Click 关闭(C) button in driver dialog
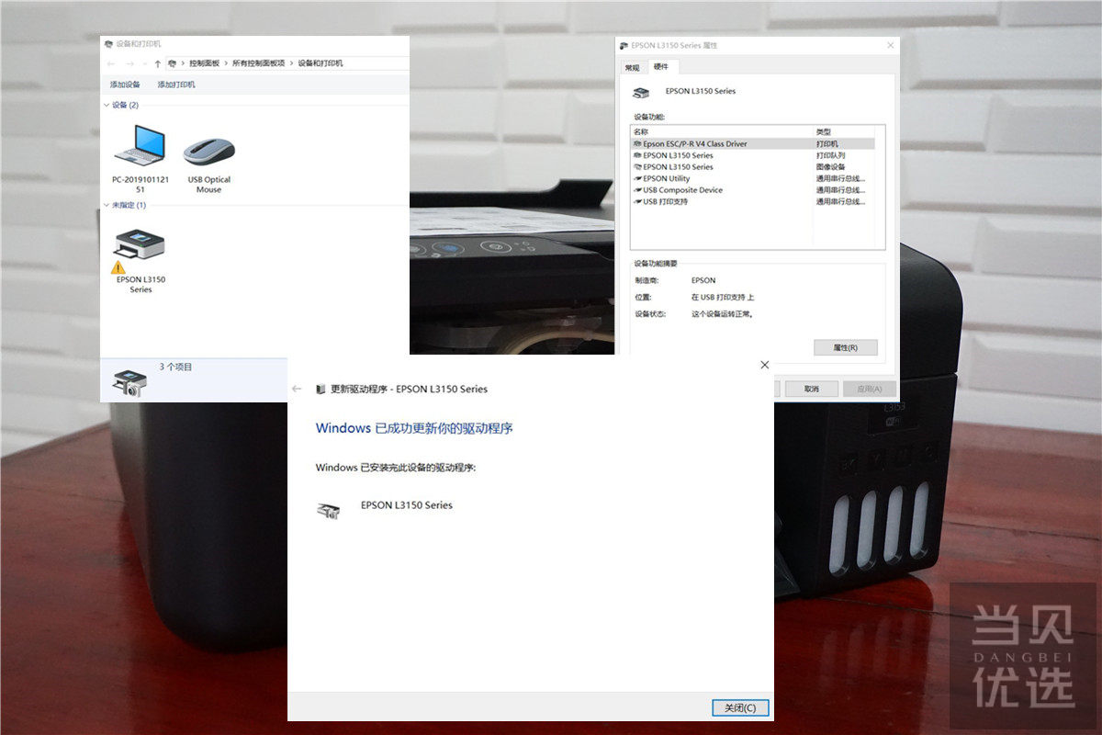The image size is (1102, 735). tap(740, 707)
